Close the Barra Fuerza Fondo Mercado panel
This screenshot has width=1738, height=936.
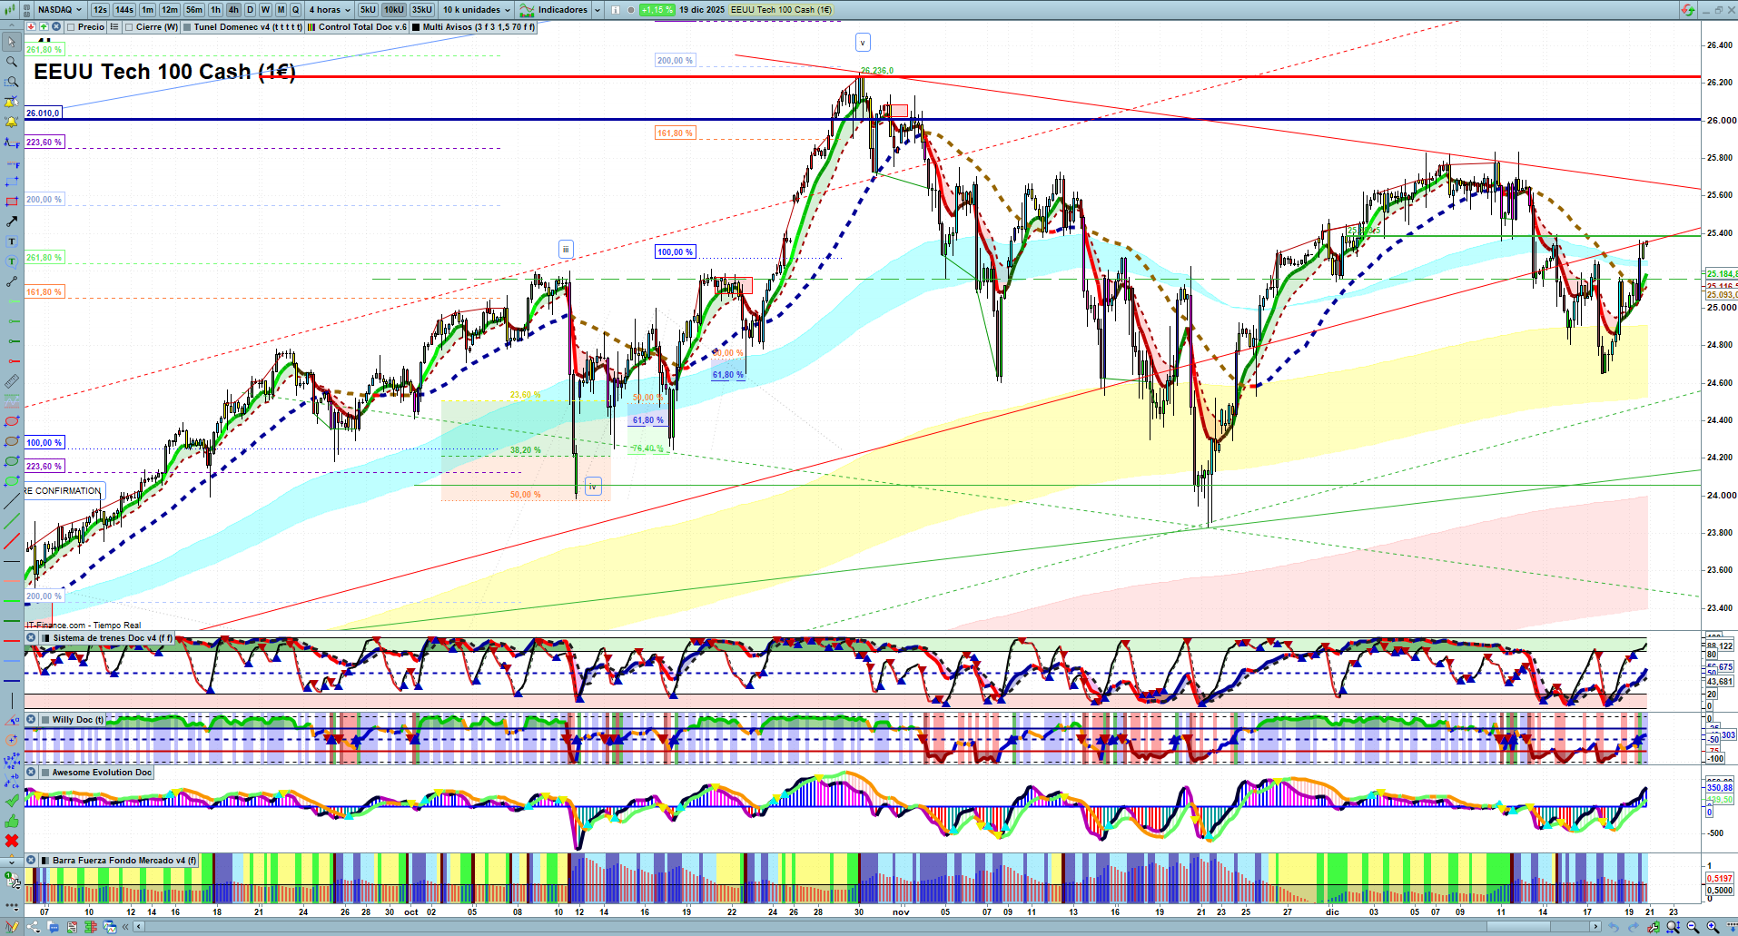point(31,861)
